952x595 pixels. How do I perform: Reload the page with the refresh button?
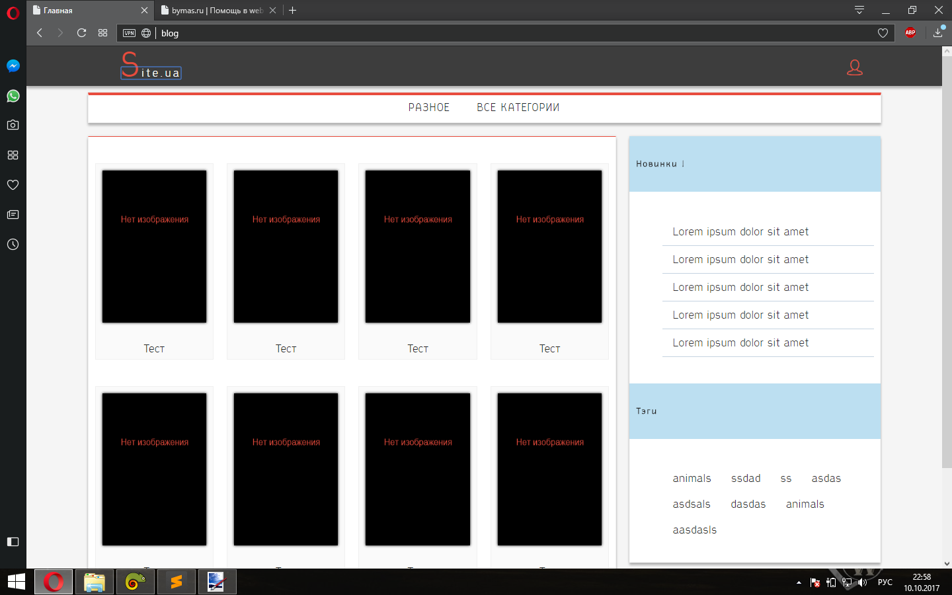click(81, 32)
